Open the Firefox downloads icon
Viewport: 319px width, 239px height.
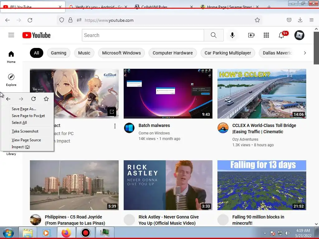point(300,20)
